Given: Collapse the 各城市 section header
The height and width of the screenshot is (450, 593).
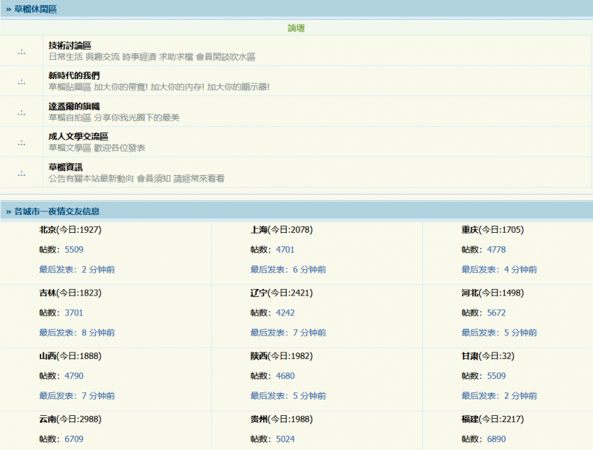Looking at the screenshot, I should (x=53, y=211).
